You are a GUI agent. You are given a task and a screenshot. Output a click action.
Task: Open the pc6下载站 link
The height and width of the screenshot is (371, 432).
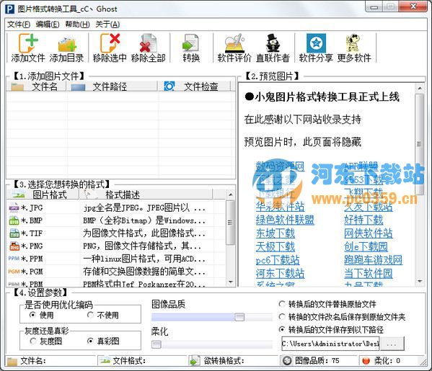pos(278,260)
